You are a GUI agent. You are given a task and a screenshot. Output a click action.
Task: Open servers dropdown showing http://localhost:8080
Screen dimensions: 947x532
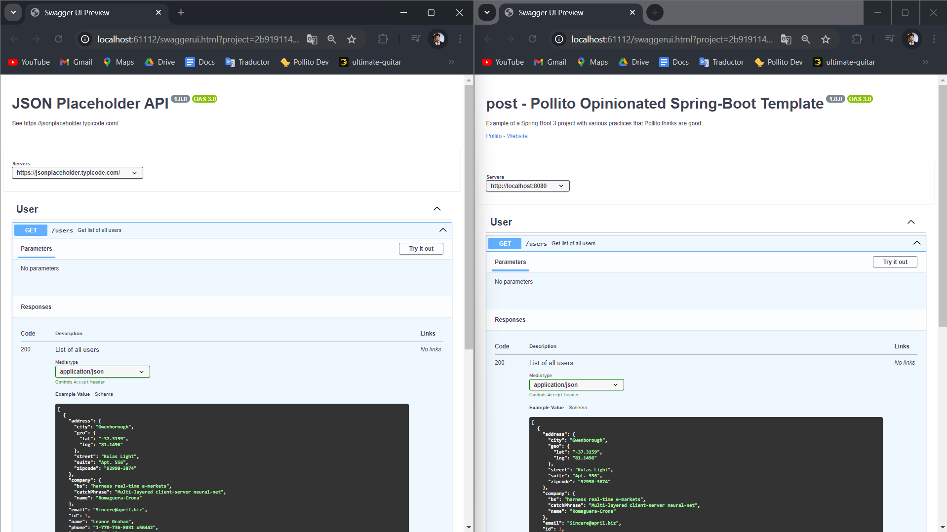[x=528, y=186]
